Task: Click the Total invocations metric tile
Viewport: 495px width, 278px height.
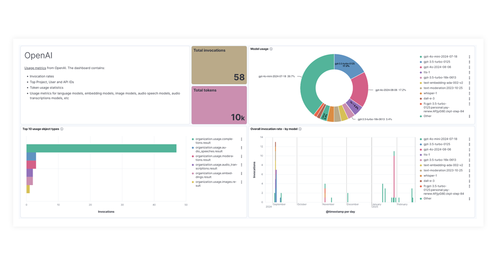Action: tap(219, 65)
